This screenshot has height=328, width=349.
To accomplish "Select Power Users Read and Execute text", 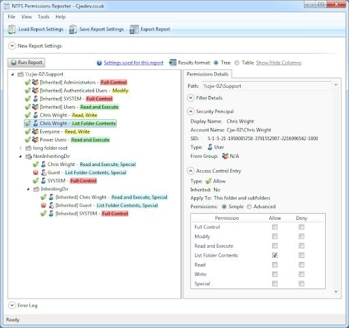I will click(74, 140).
